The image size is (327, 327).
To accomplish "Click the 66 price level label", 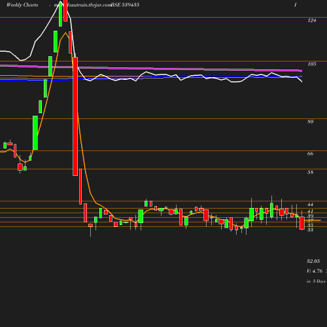I will 311,154.
